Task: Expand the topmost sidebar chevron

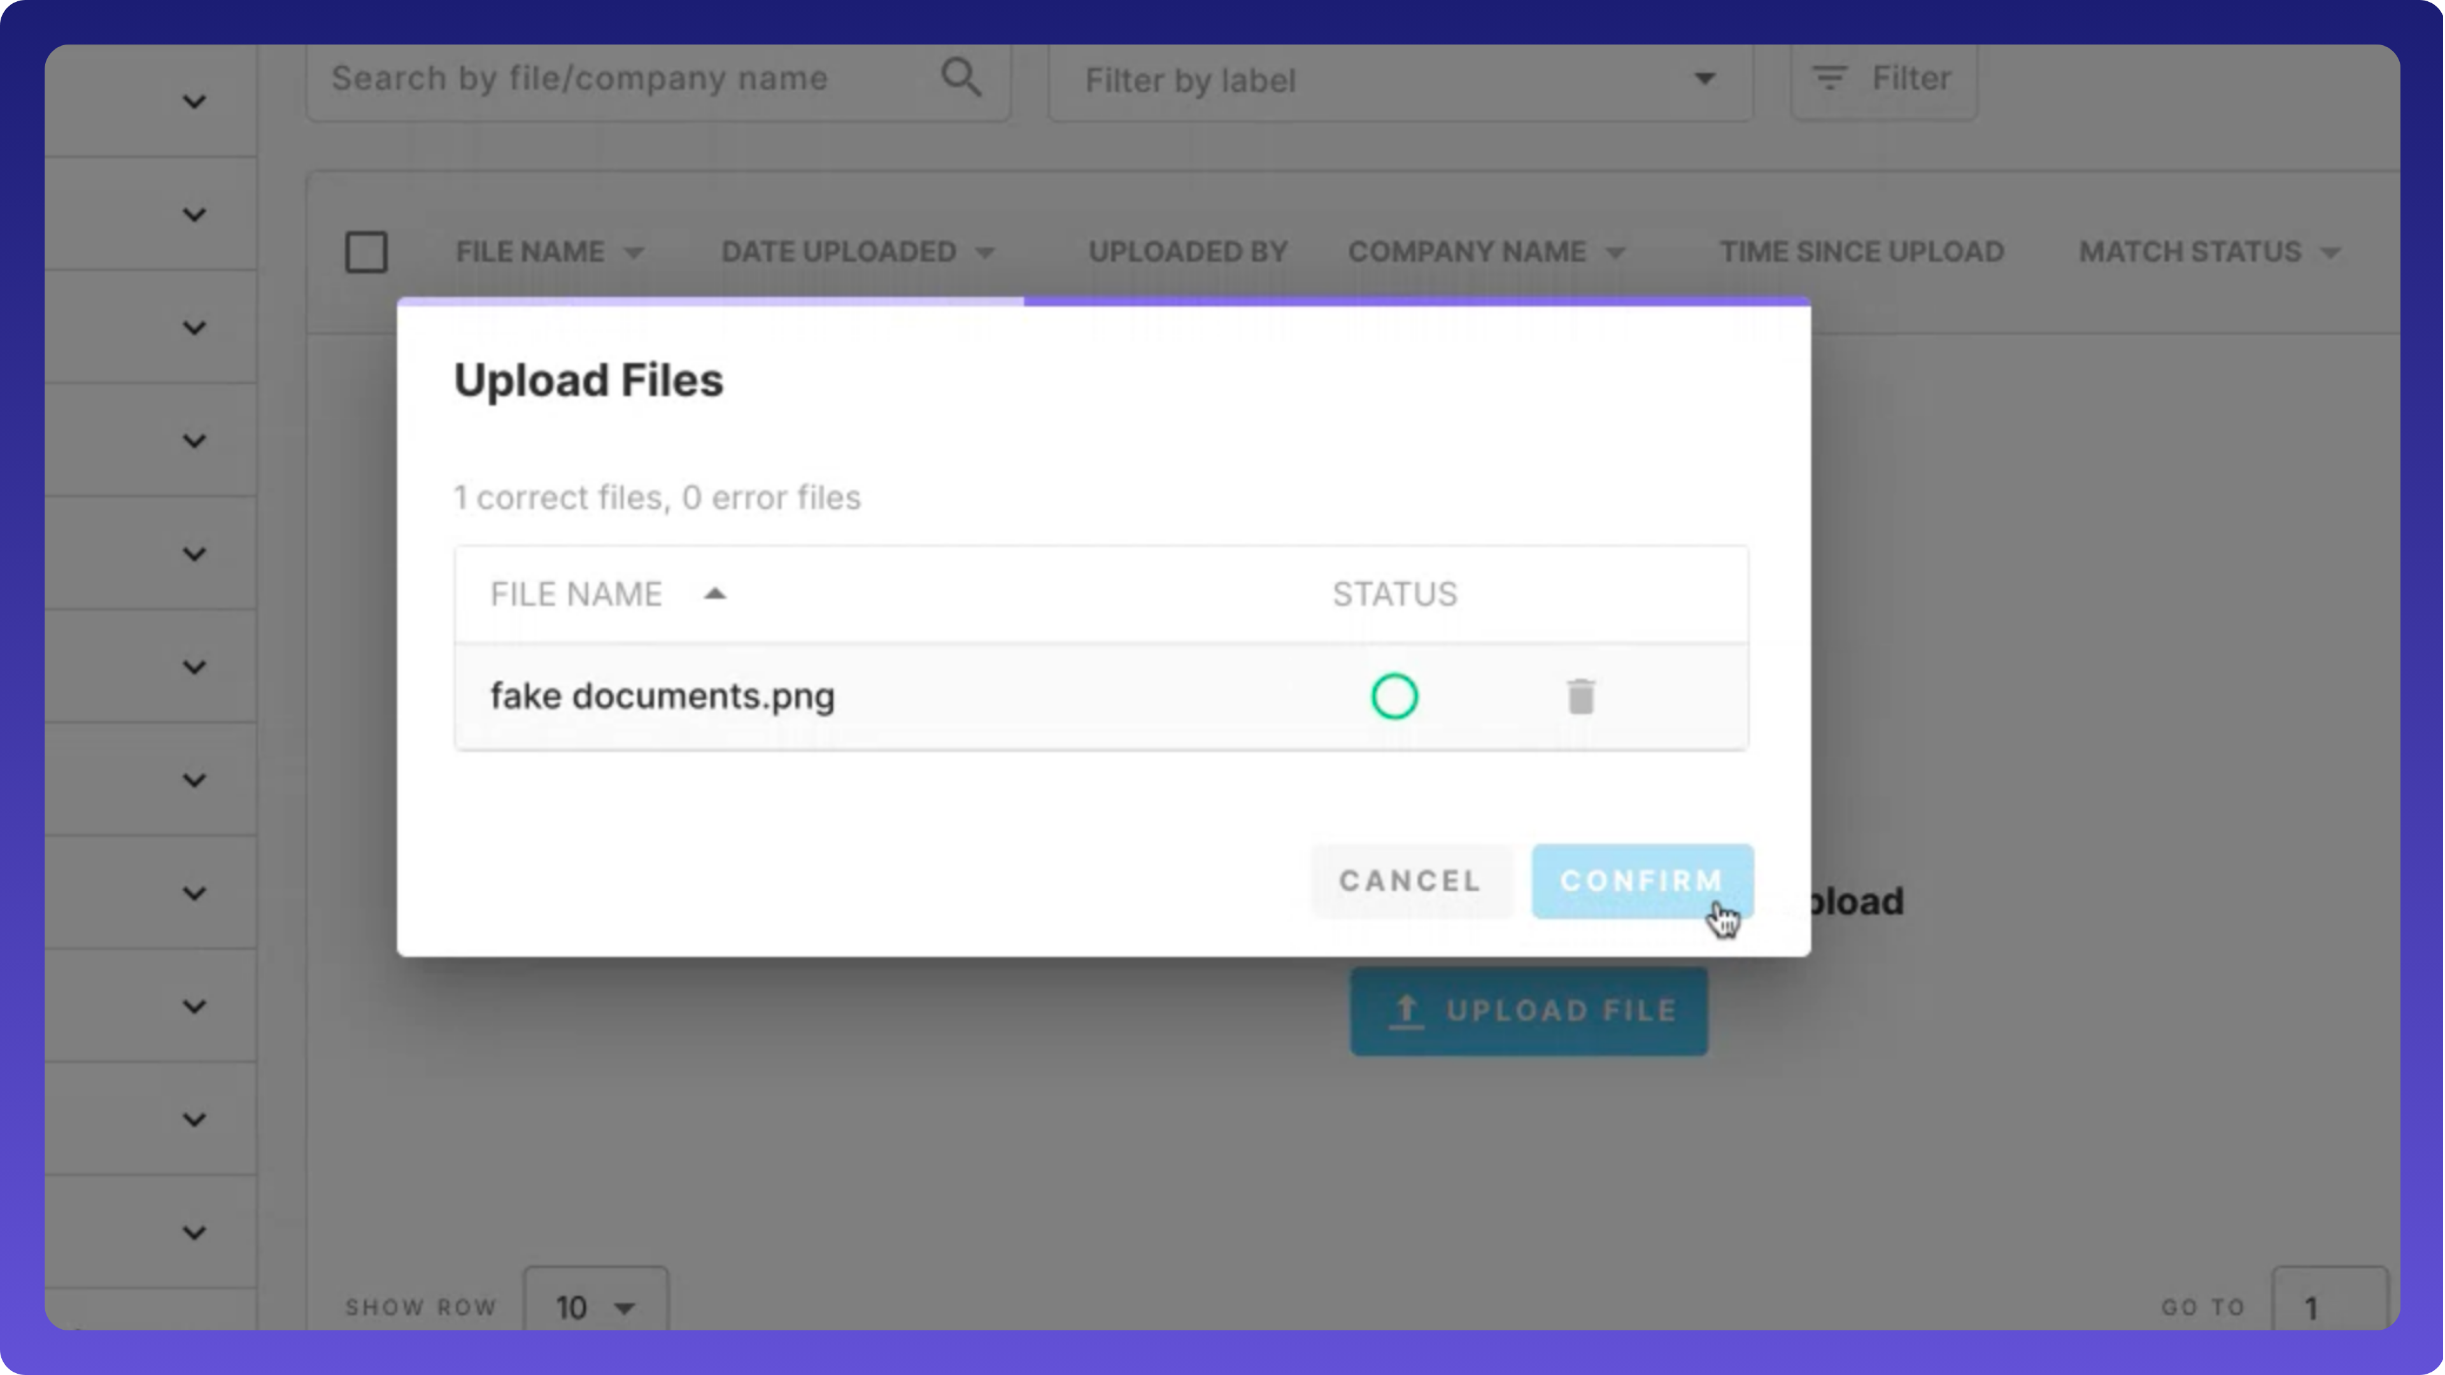Action: click(194, 102)
